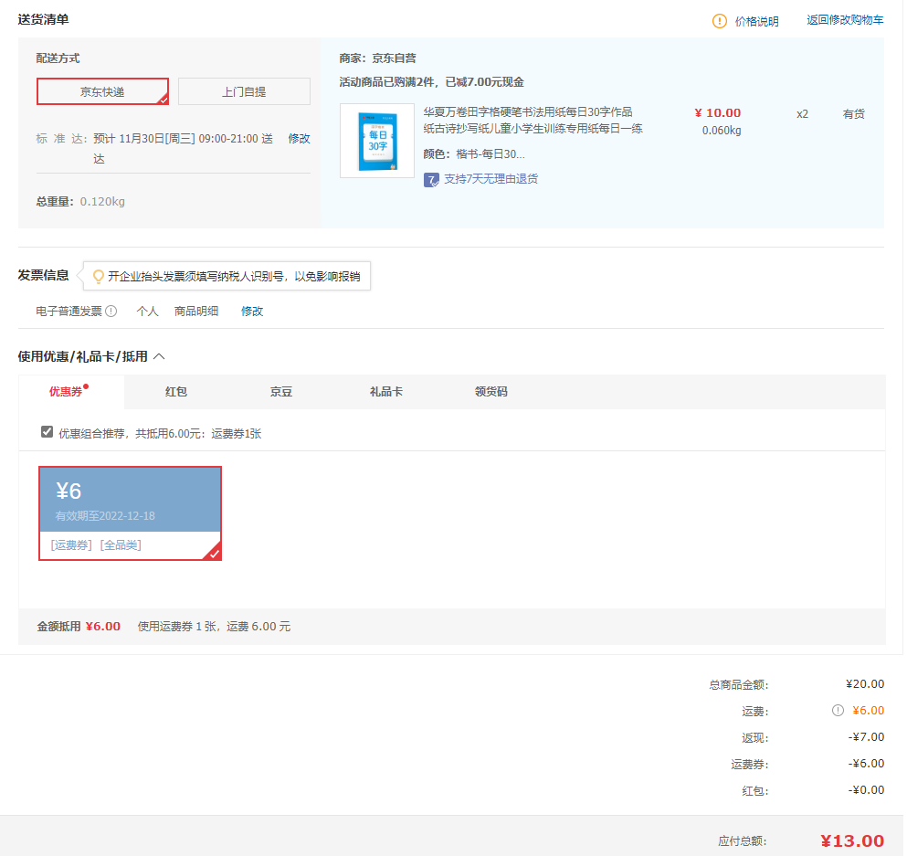
Task: Click the blue book product thumbnail
Action: point(377,141)
